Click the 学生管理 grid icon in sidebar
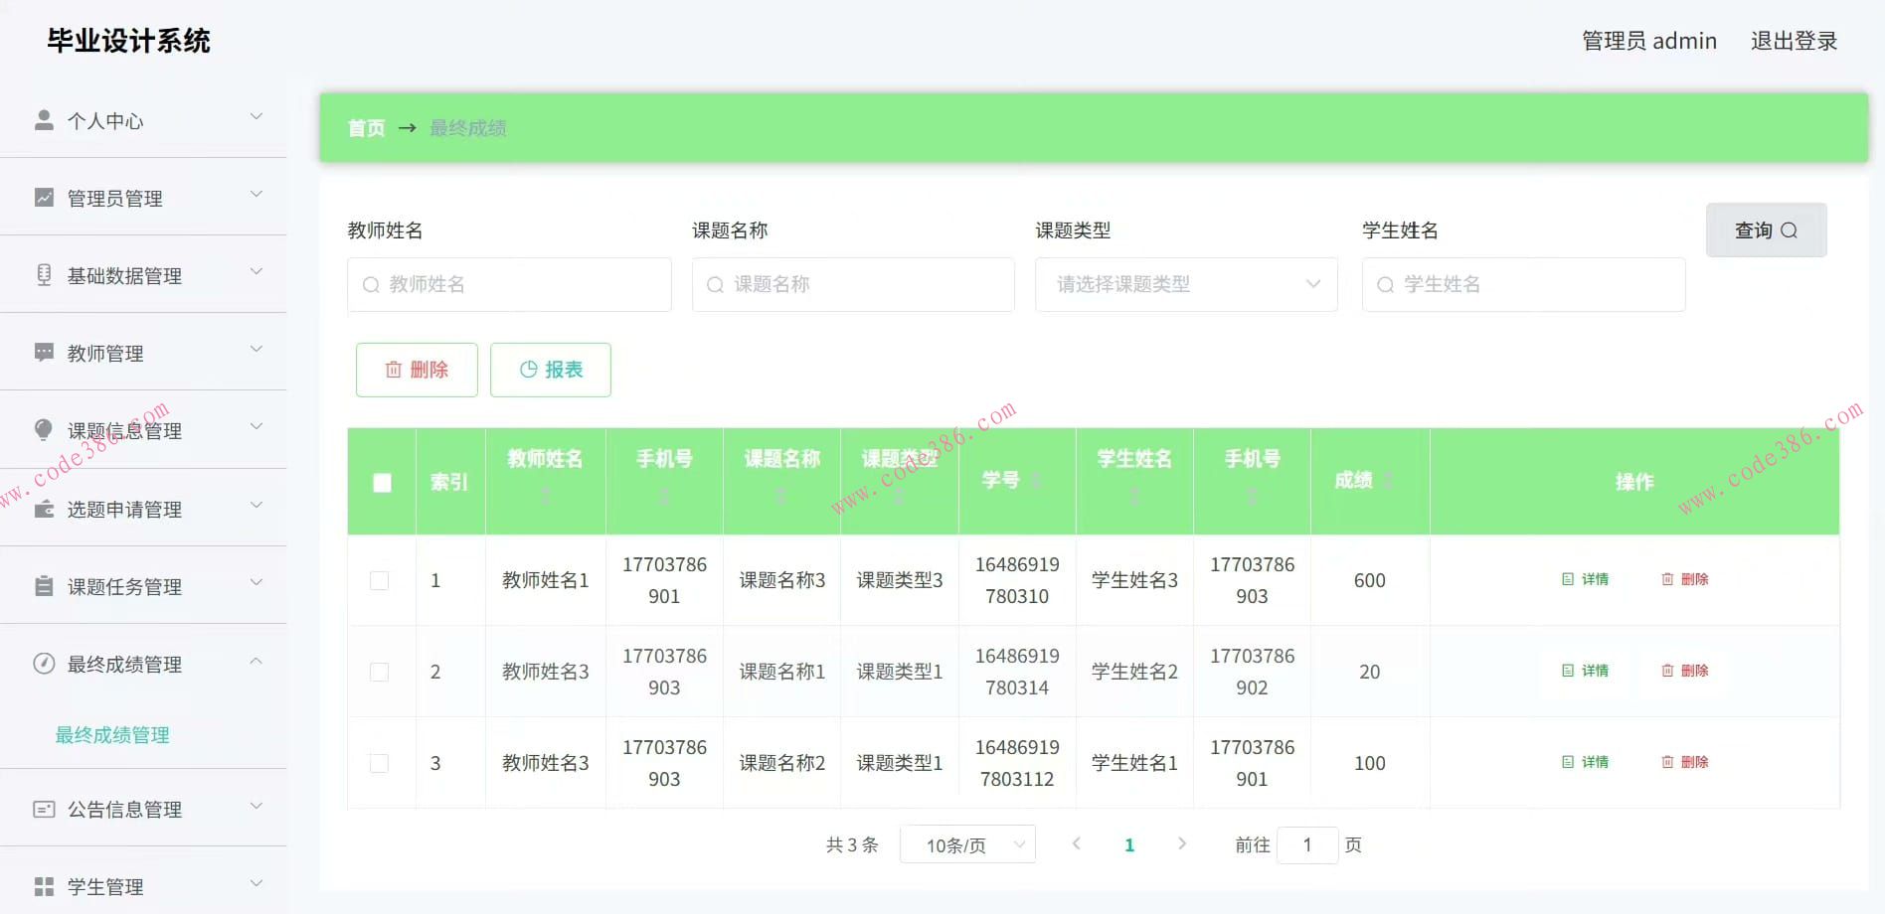 coord(44,883)
